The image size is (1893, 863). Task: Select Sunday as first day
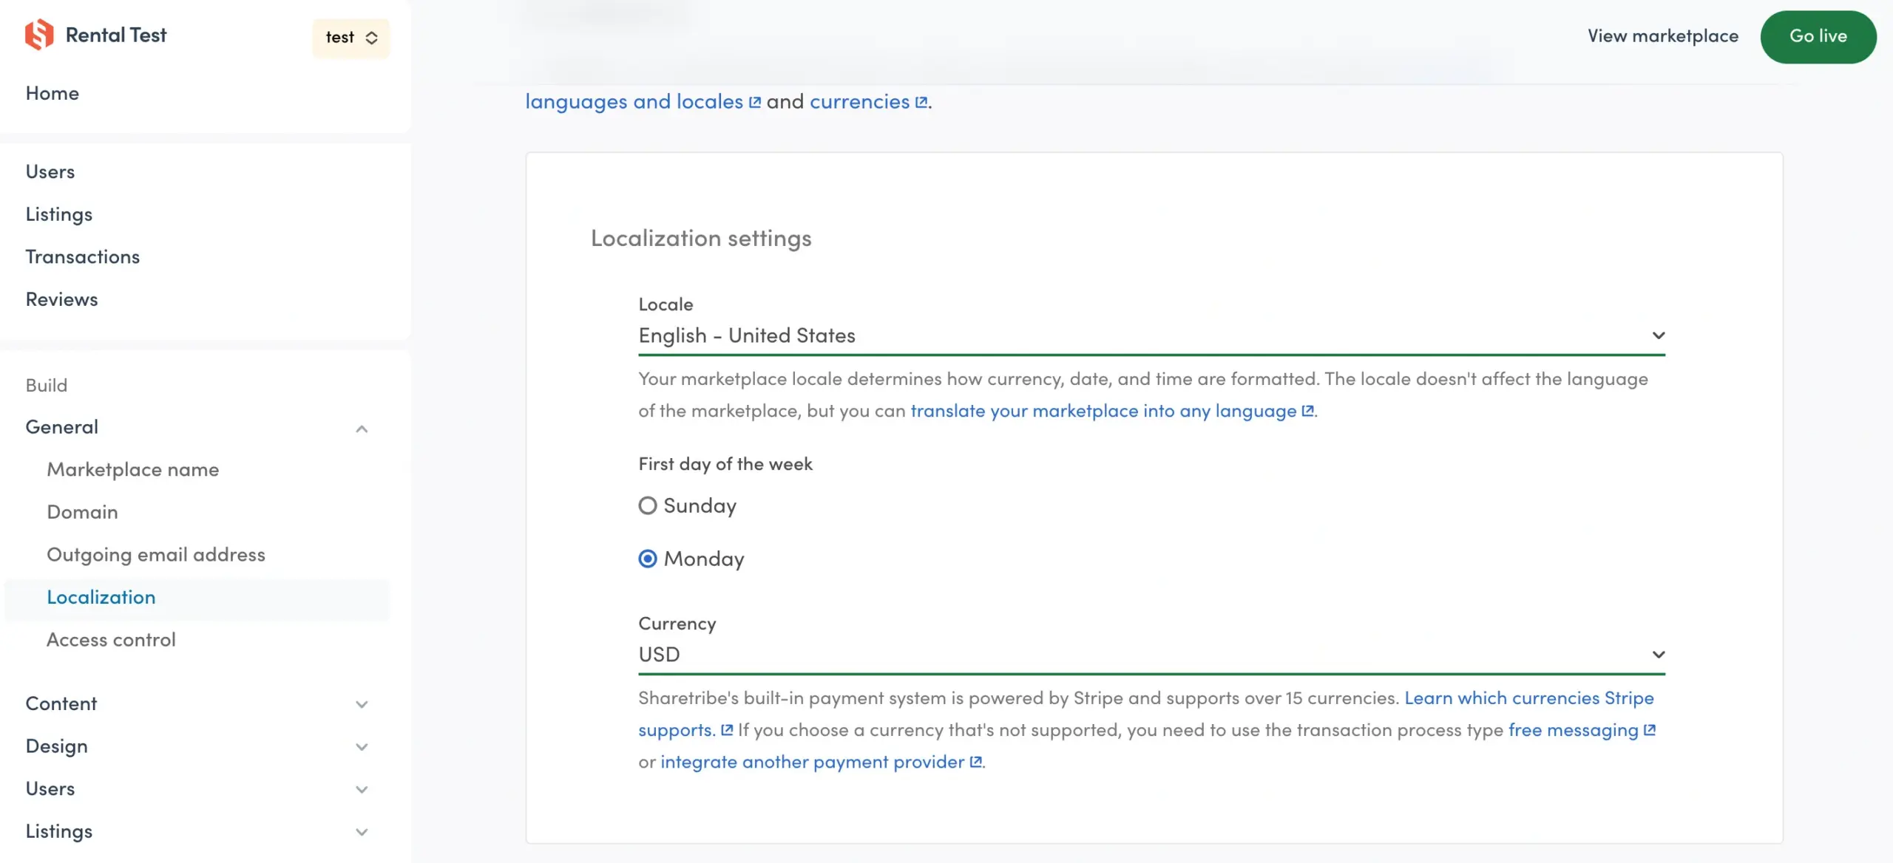click(x=648, y=505)
